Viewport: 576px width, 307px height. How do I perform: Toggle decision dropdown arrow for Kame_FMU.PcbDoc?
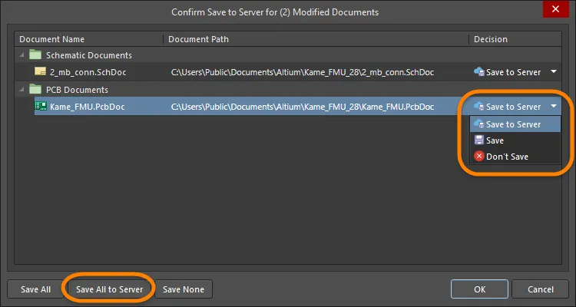pos(554,107)
